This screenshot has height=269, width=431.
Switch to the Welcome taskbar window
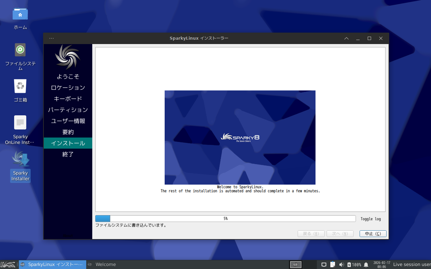click(105, 265)
